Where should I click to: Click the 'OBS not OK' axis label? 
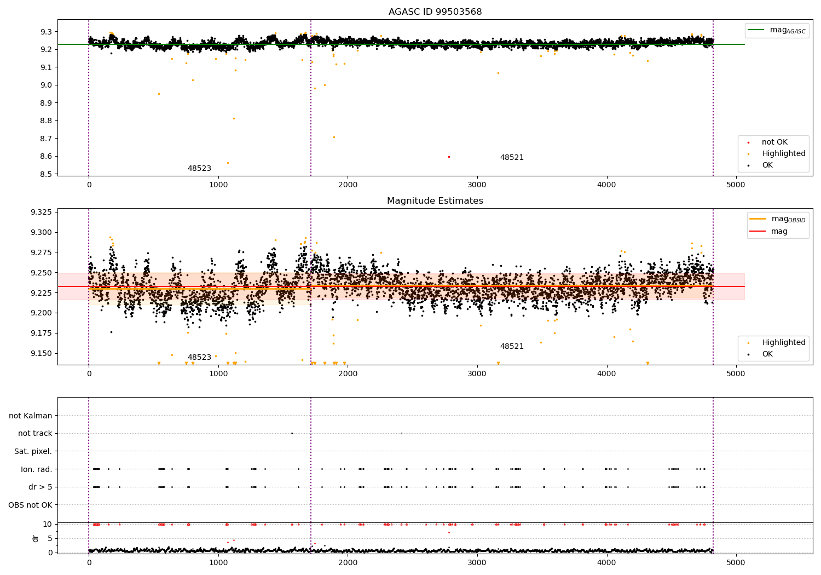31,505
